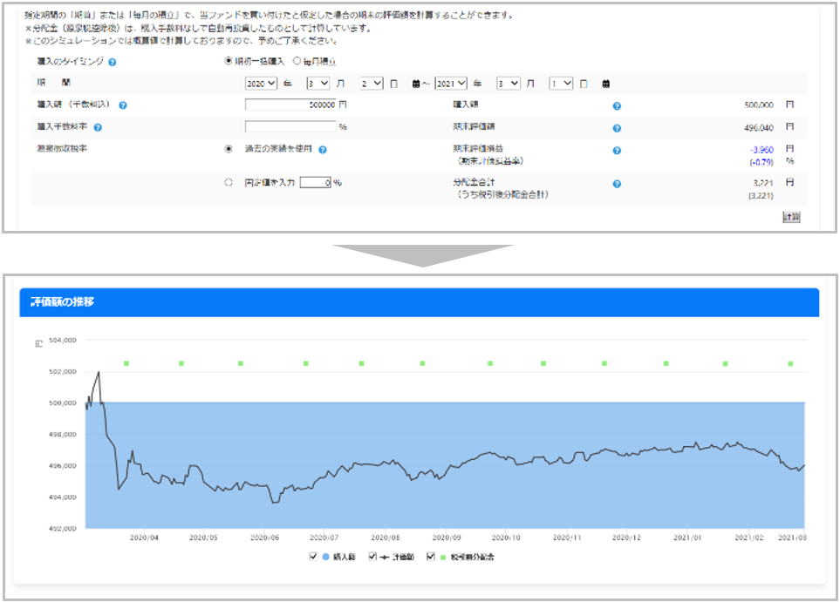This screenshot has height=602, width=840.
Task: Click the 計算 calculate button
Action: point(791,217)
